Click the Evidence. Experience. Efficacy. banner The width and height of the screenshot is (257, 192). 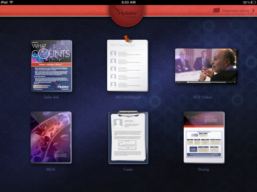51,64
